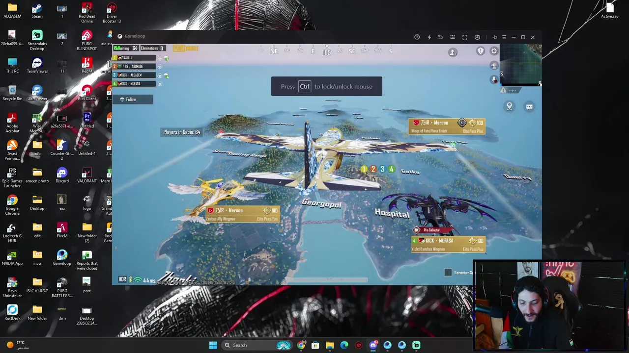Open Counter-Strike 2 shortcut

pyautogui.click(x=62, y=151)
